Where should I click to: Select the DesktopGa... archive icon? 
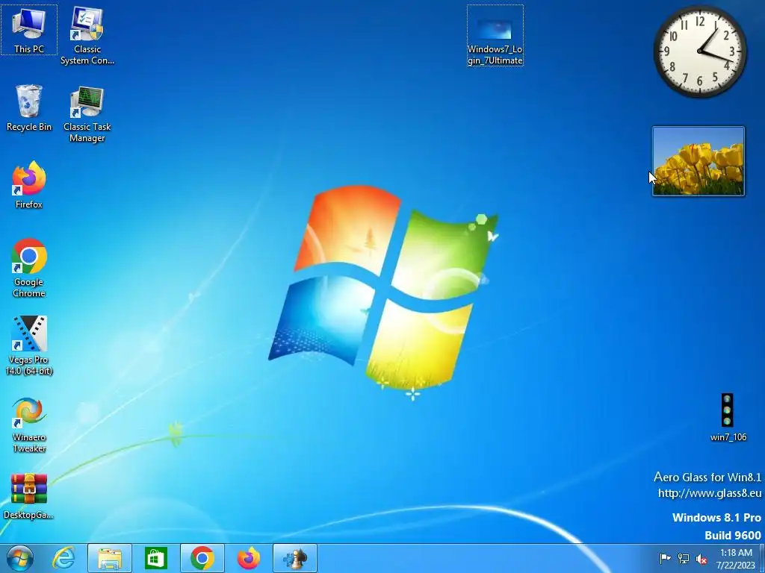pyautogui.click(x=29, y=496)
